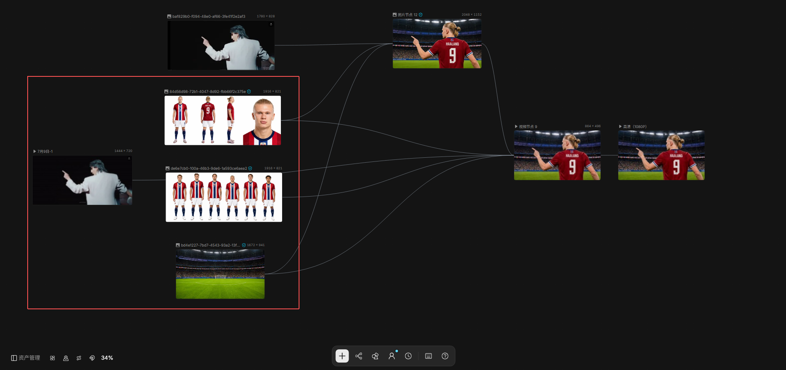This screenshot has width=786, height=370.
Task: Toggle the connection lines settings icon
Action: [x=79, y=358]
